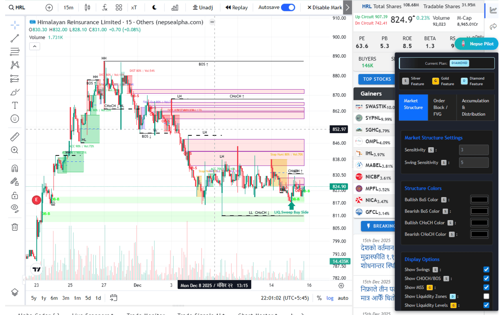Open the Object Tree layers panel
This screenshot has height=315, width=504.
click(15, 292)
